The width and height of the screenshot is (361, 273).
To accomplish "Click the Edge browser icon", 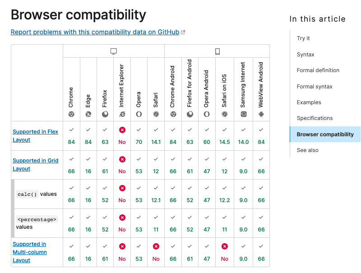I will 88,114.
